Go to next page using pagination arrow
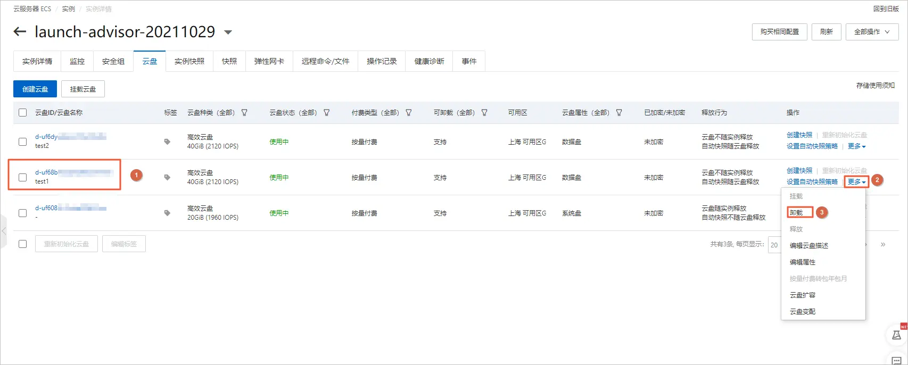The width and height of the screenshot is (908, 365). (x=883, y=245)
